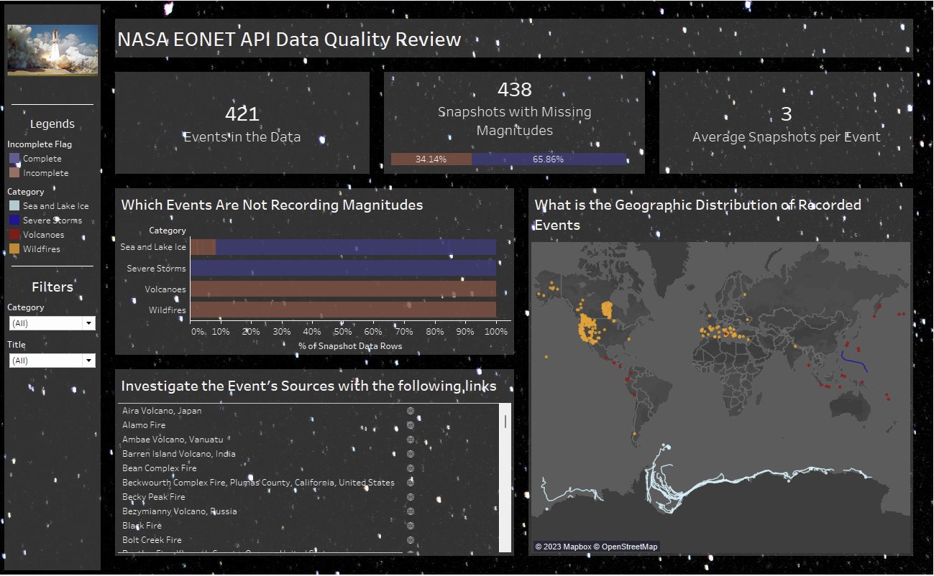Select the Beckwourth Complex Fire row text
This screenshot has height=576, width=934.
[x=258, y=483]
